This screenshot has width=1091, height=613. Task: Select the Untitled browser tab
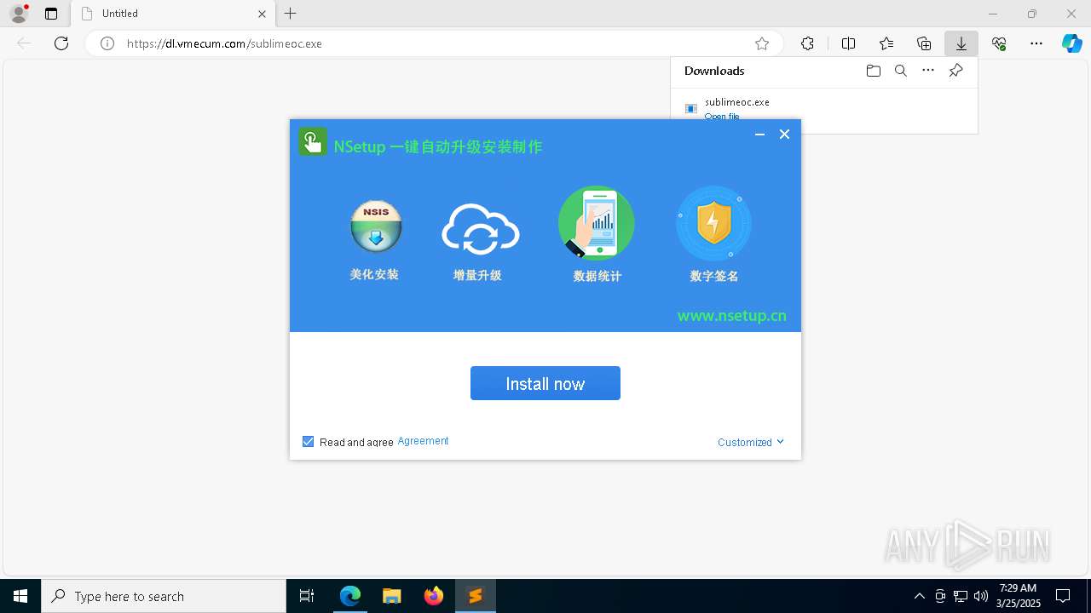(x=174, y=14)
